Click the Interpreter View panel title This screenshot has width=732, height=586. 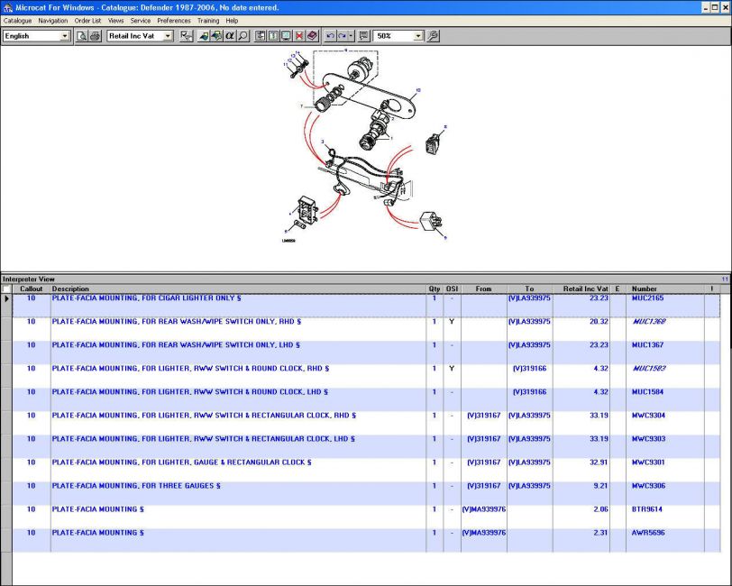29,279
